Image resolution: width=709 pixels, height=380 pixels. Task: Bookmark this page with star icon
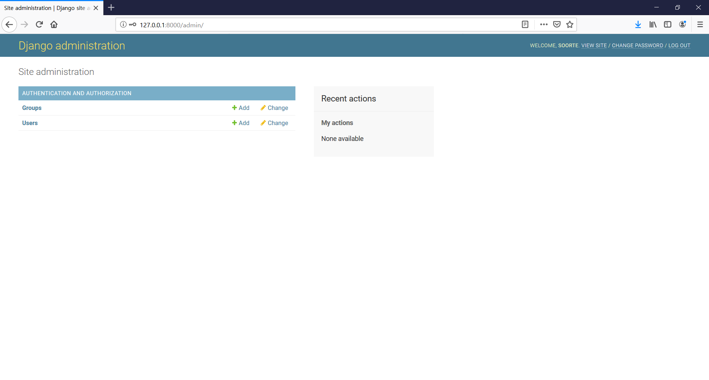(570, 25)
